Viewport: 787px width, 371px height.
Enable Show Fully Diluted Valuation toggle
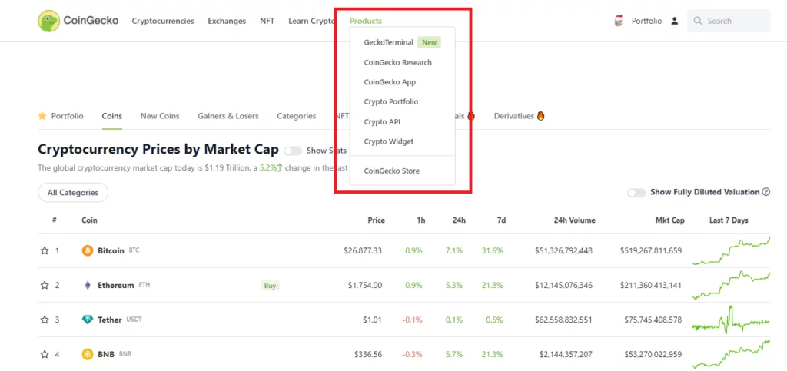coord(636,192)
